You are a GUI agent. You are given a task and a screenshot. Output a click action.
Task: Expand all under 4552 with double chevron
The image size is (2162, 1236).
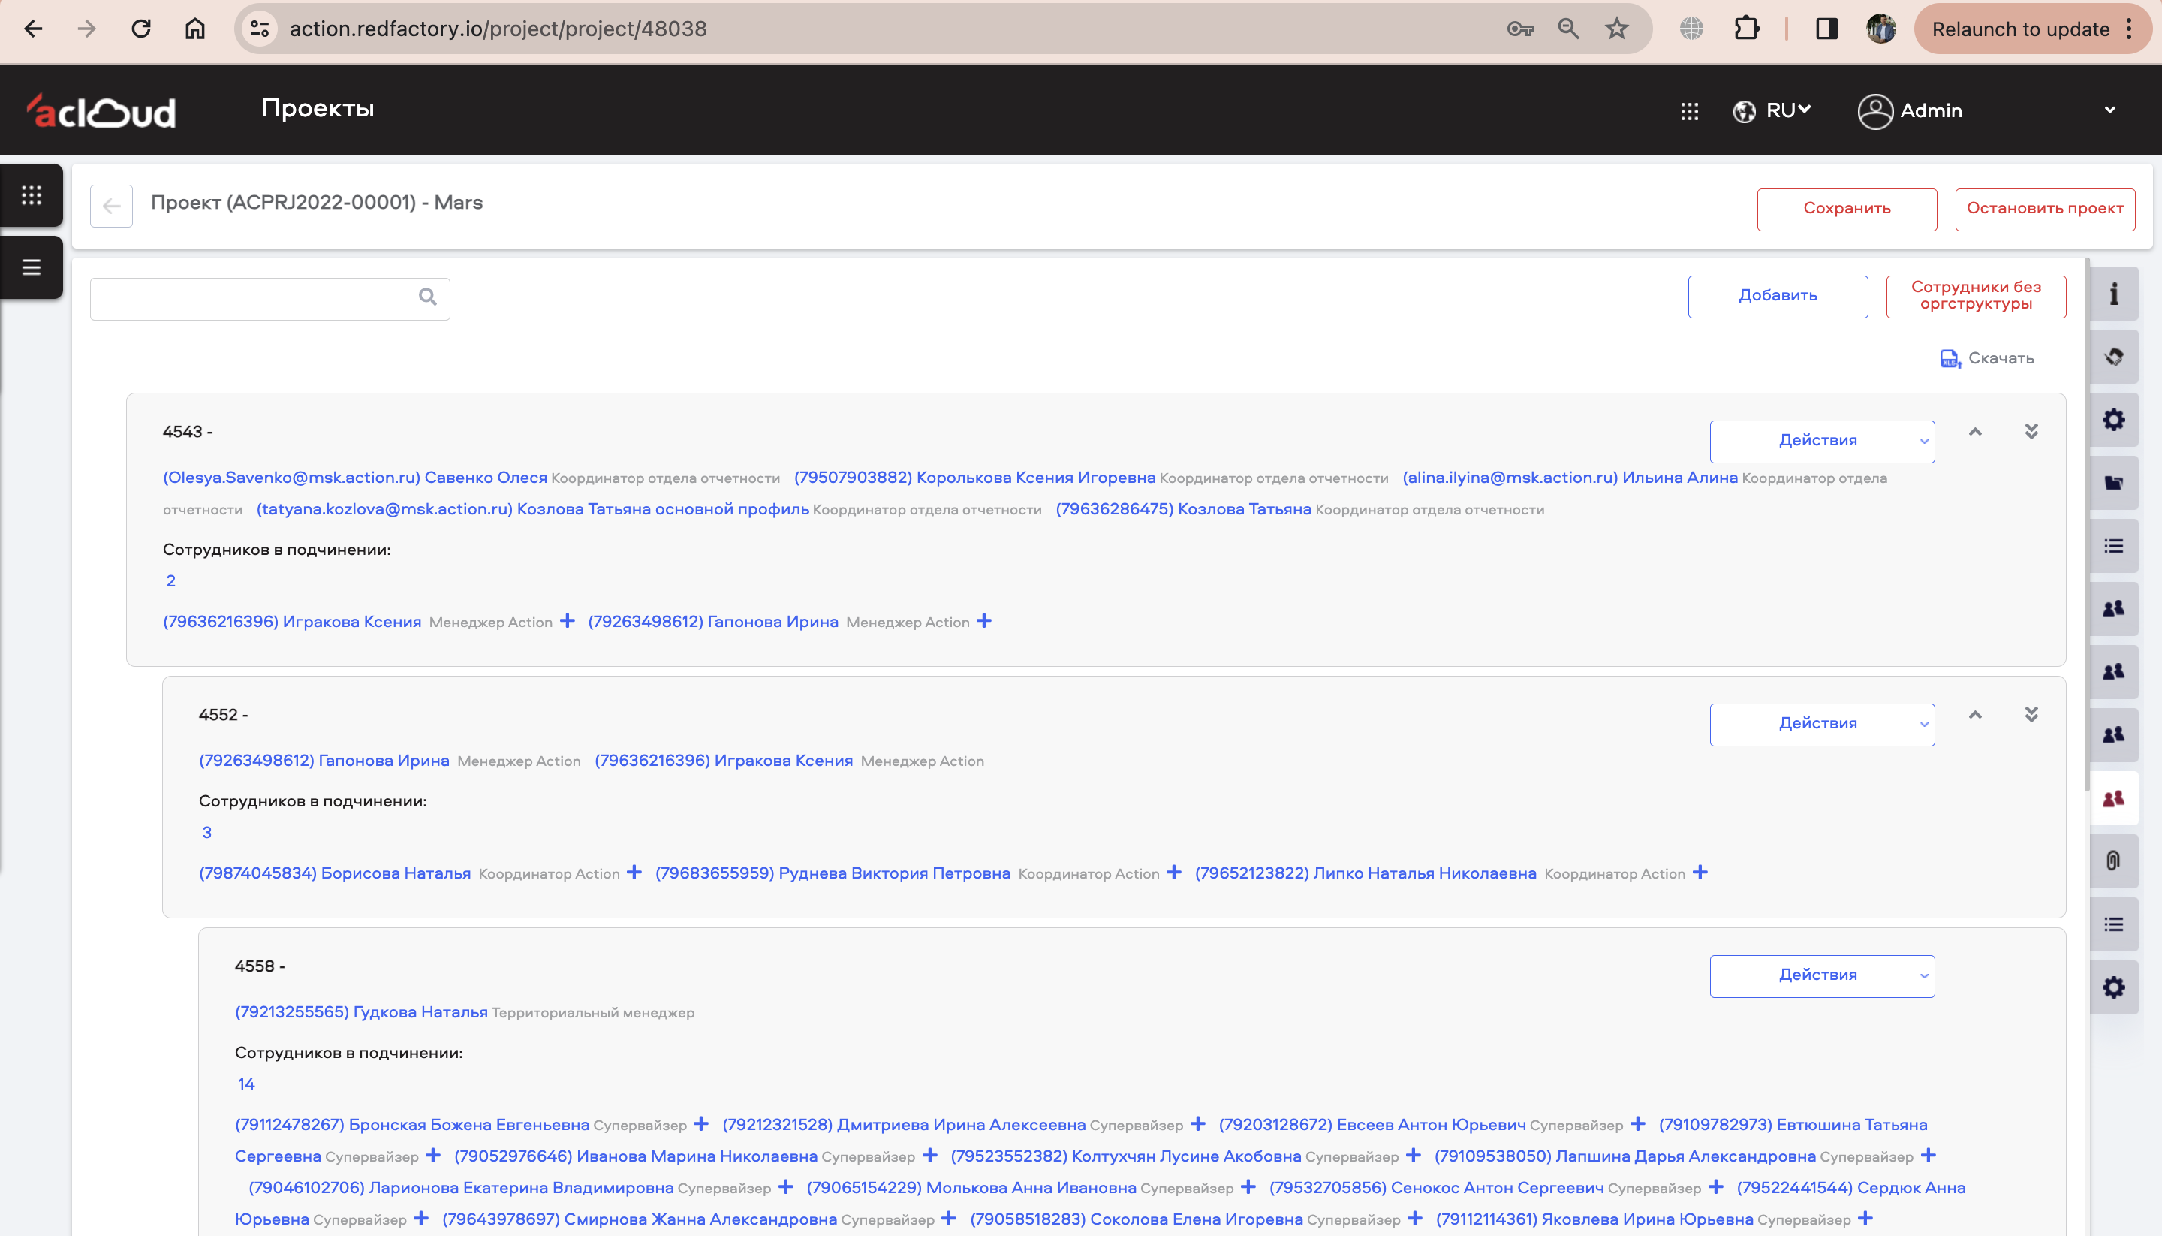click(x=2031, y=715)
